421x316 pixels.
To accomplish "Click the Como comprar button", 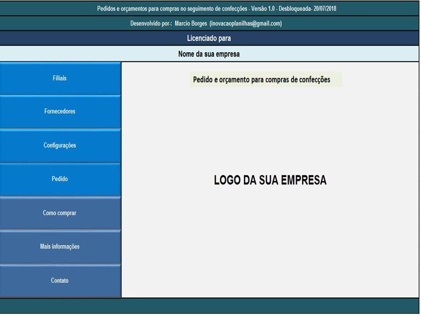I will coord(60,213).
